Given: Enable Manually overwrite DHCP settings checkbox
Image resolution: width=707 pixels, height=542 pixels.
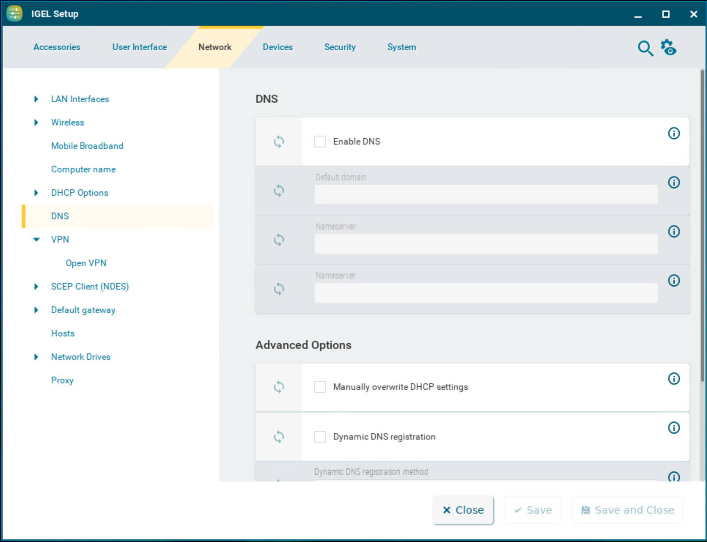Looking at the screenshot, I should pos(320,387).
